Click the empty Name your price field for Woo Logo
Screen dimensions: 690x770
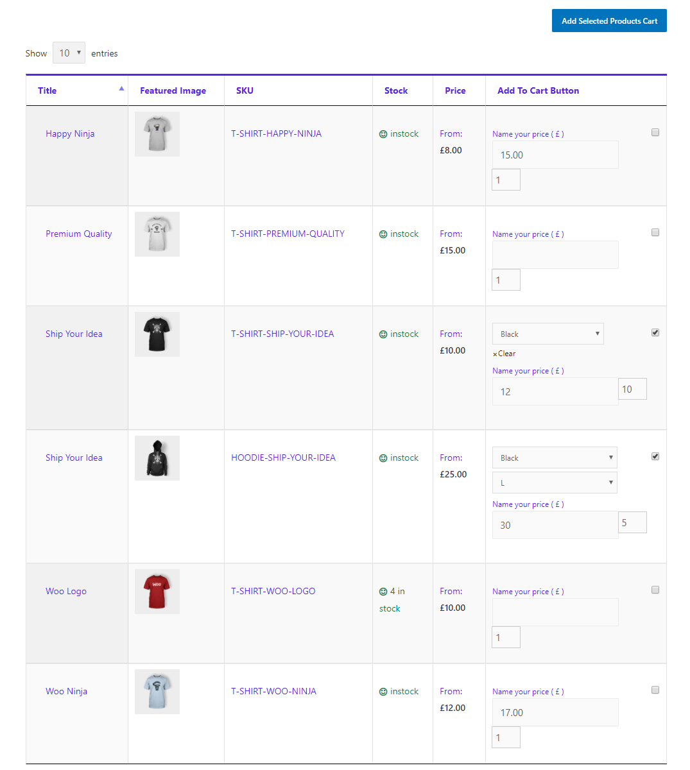[x=555, y=612]
